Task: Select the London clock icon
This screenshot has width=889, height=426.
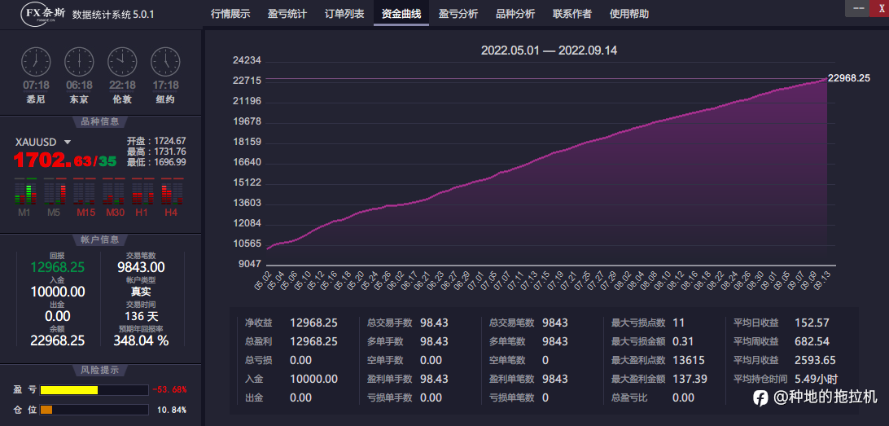Action: (x=122, y=61)
